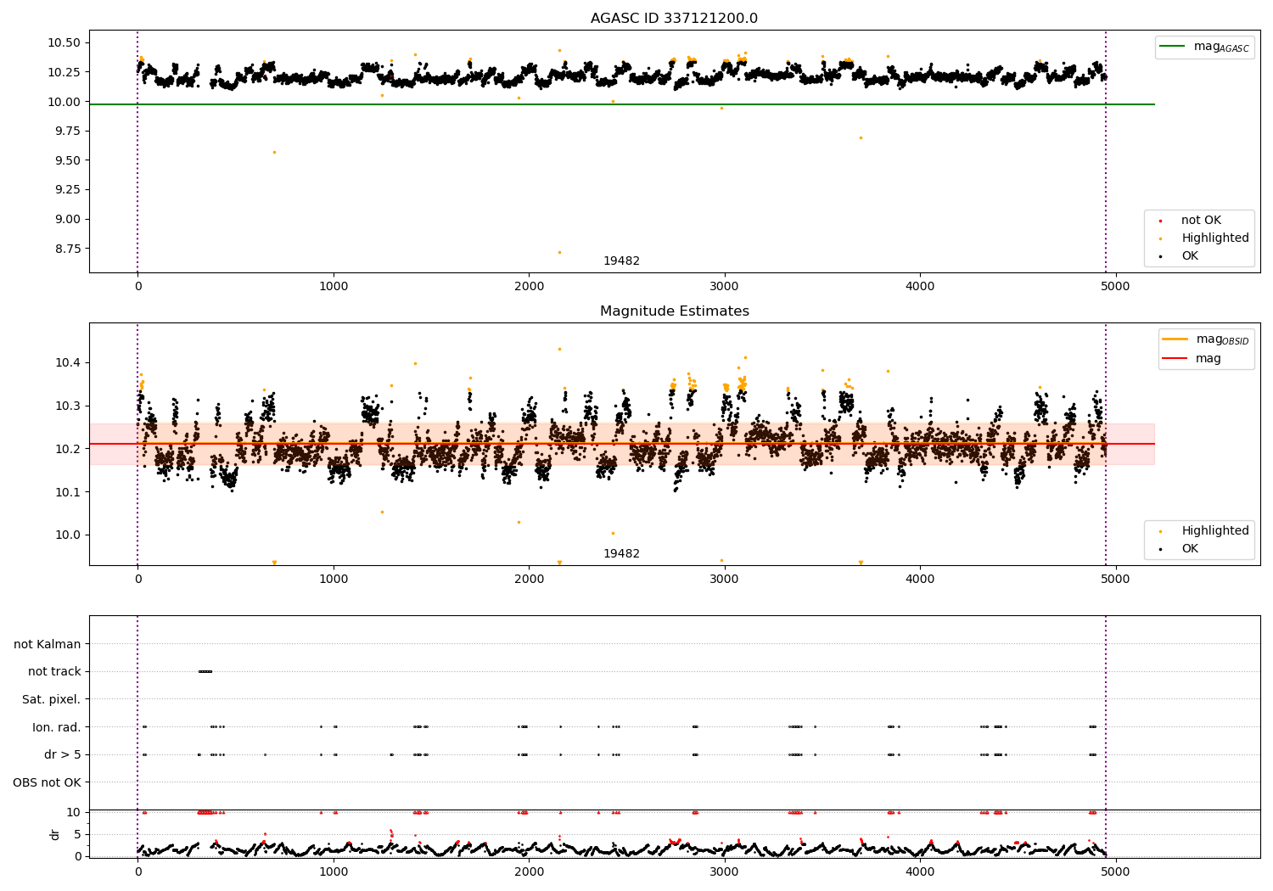Click the 8.75 y-axis tick in top plot

point(67,249)
